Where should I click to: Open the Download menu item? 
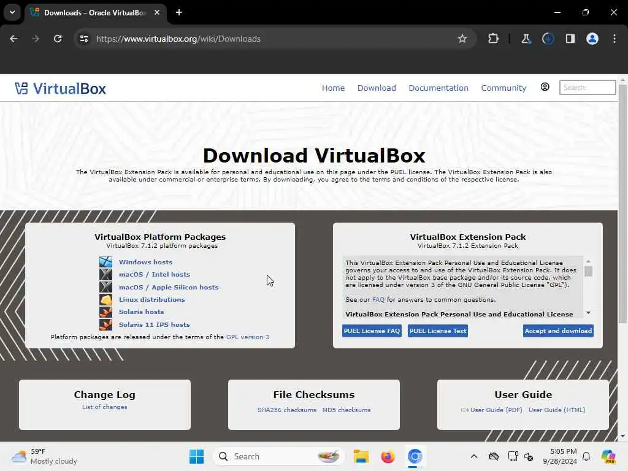pos(377,88)
